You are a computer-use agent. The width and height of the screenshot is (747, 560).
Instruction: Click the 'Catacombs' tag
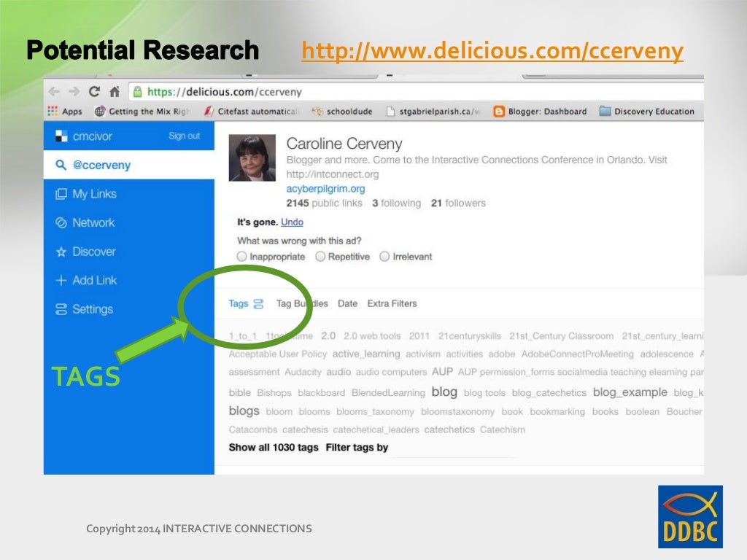pos(253,429)
